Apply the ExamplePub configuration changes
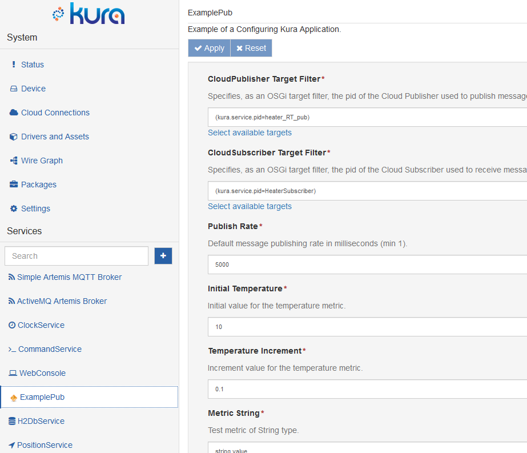The height and width of the screenshot is (453, 527). (209, 48)
